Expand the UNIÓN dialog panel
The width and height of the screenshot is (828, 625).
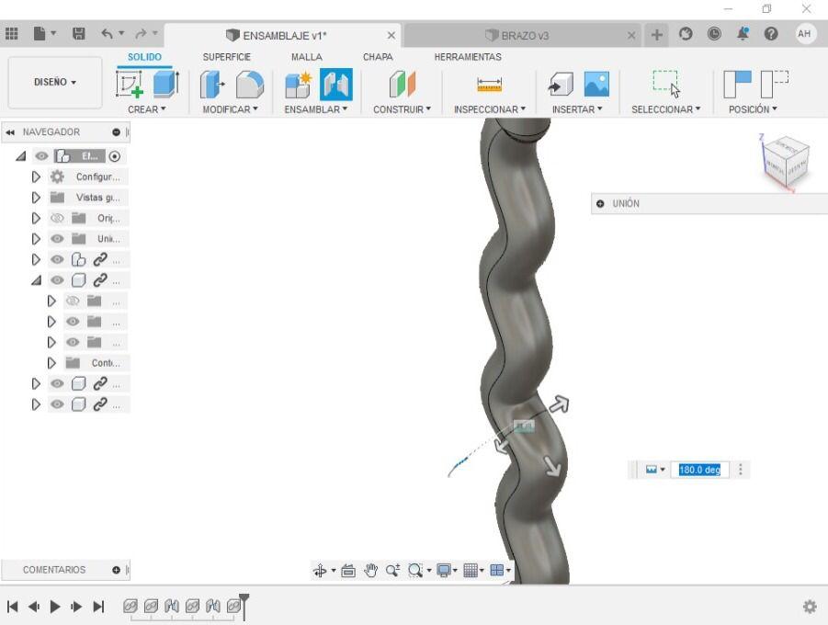[x=600, y=203]
